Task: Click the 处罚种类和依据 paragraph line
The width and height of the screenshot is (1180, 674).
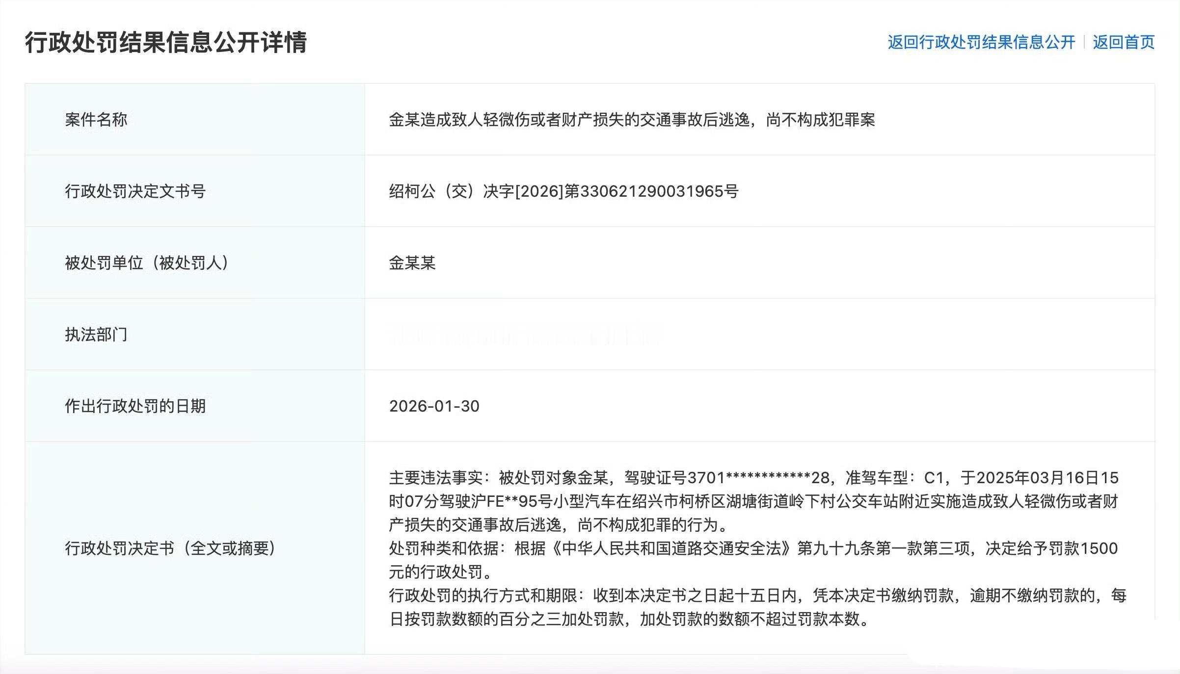Action: click(x=753, y=548)
